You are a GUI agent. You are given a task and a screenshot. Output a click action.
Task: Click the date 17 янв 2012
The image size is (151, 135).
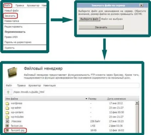coord(116,103)
